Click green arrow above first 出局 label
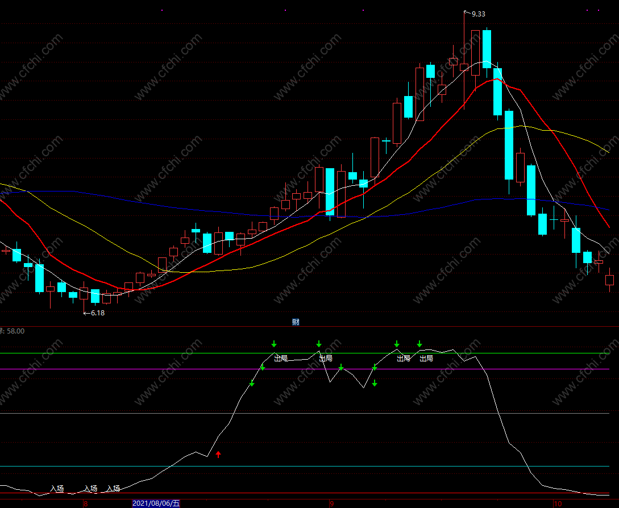Viewport: 619px width, 508px height. (274, 344)
